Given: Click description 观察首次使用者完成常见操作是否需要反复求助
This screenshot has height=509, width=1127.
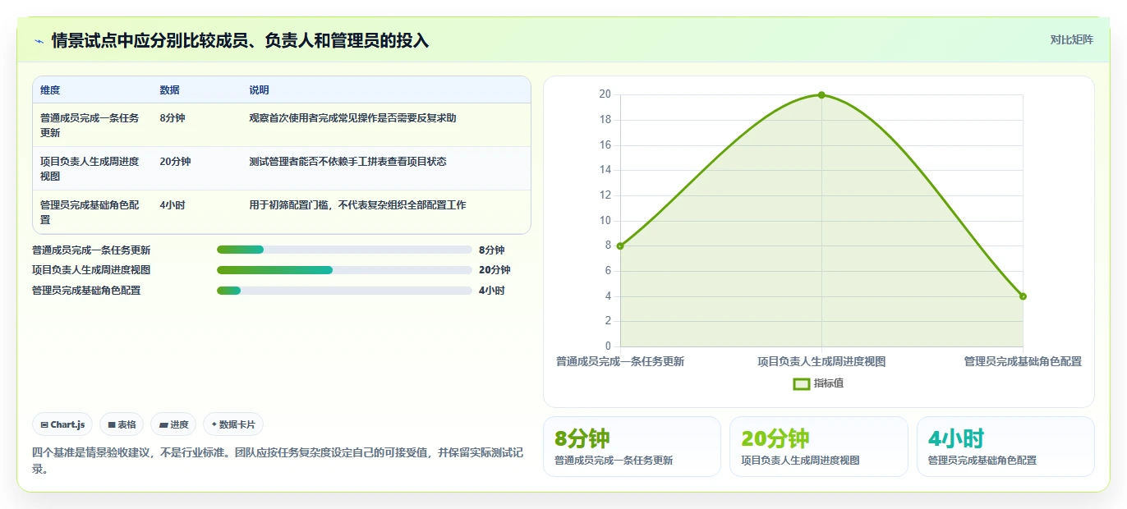Looking at the screenshot, I should [x=353, y=118].
